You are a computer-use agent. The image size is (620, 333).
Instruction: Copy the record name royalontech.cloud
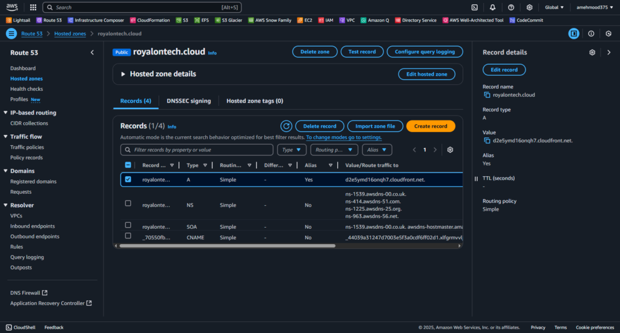coord(487,95)
